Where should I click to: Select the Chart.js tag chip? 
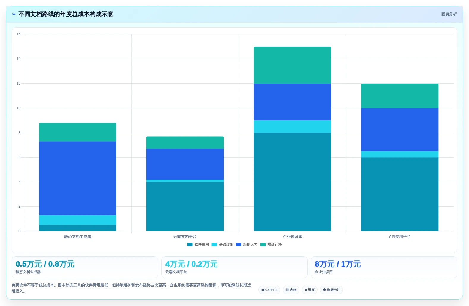269,290
